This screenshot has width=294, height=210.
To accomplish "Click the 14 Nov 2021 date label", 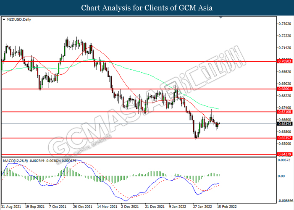I will coord(107,207).
